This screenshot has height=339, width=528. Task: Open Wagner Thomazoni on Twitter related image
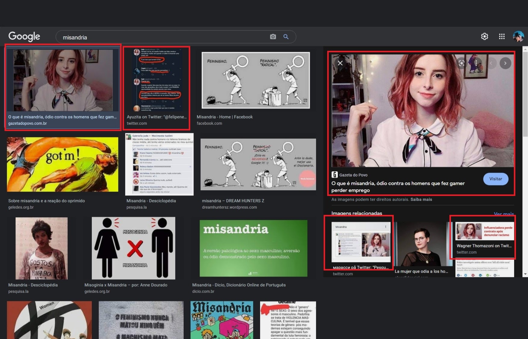(485, 231)
